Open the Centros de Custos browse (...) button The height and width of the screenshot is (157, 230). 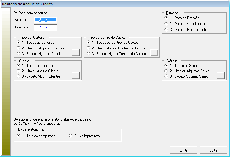click(154, 53)
